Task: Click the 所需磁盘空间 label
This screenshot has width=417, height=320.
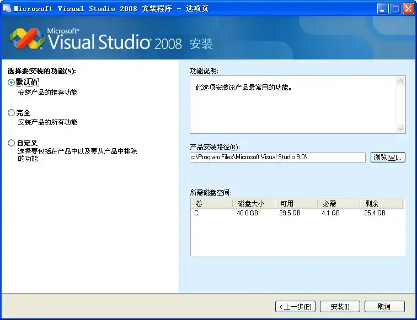Action: 211,193
